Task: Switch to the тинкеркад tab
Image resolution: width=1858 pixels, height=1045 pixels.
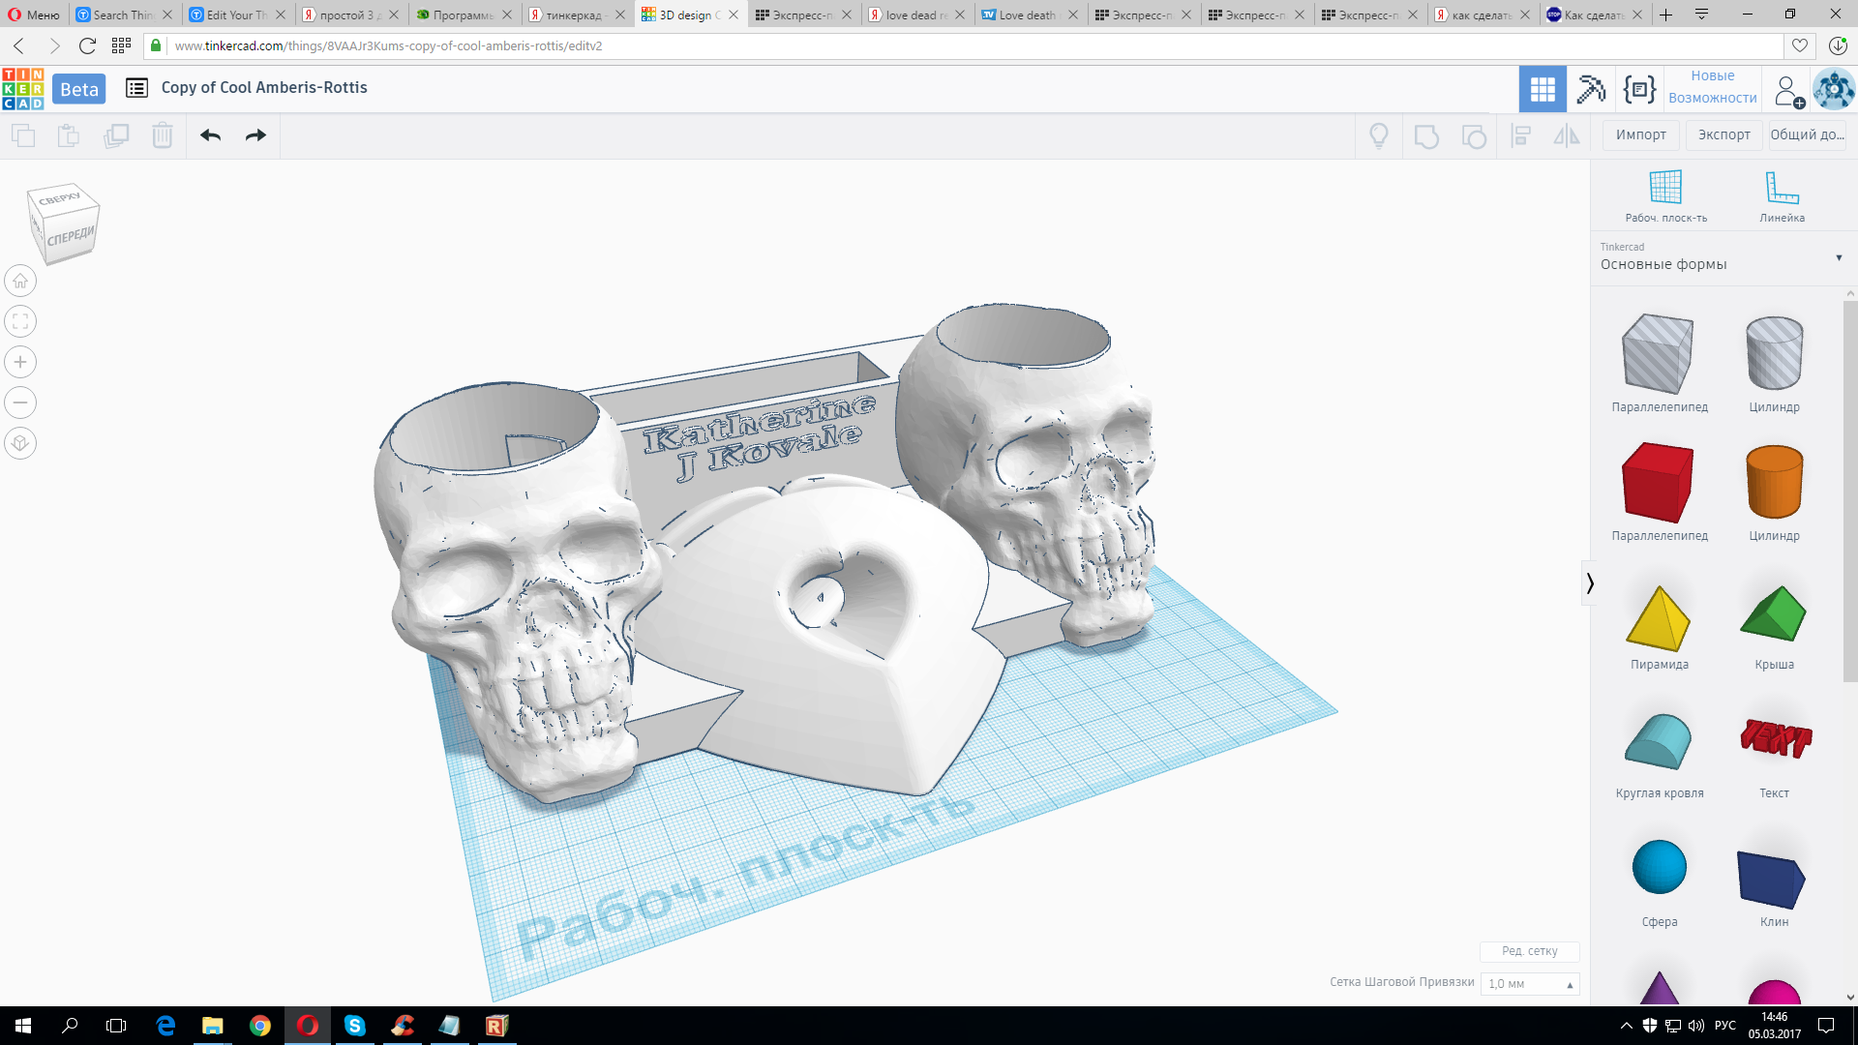Action: (x=577, y=15)
